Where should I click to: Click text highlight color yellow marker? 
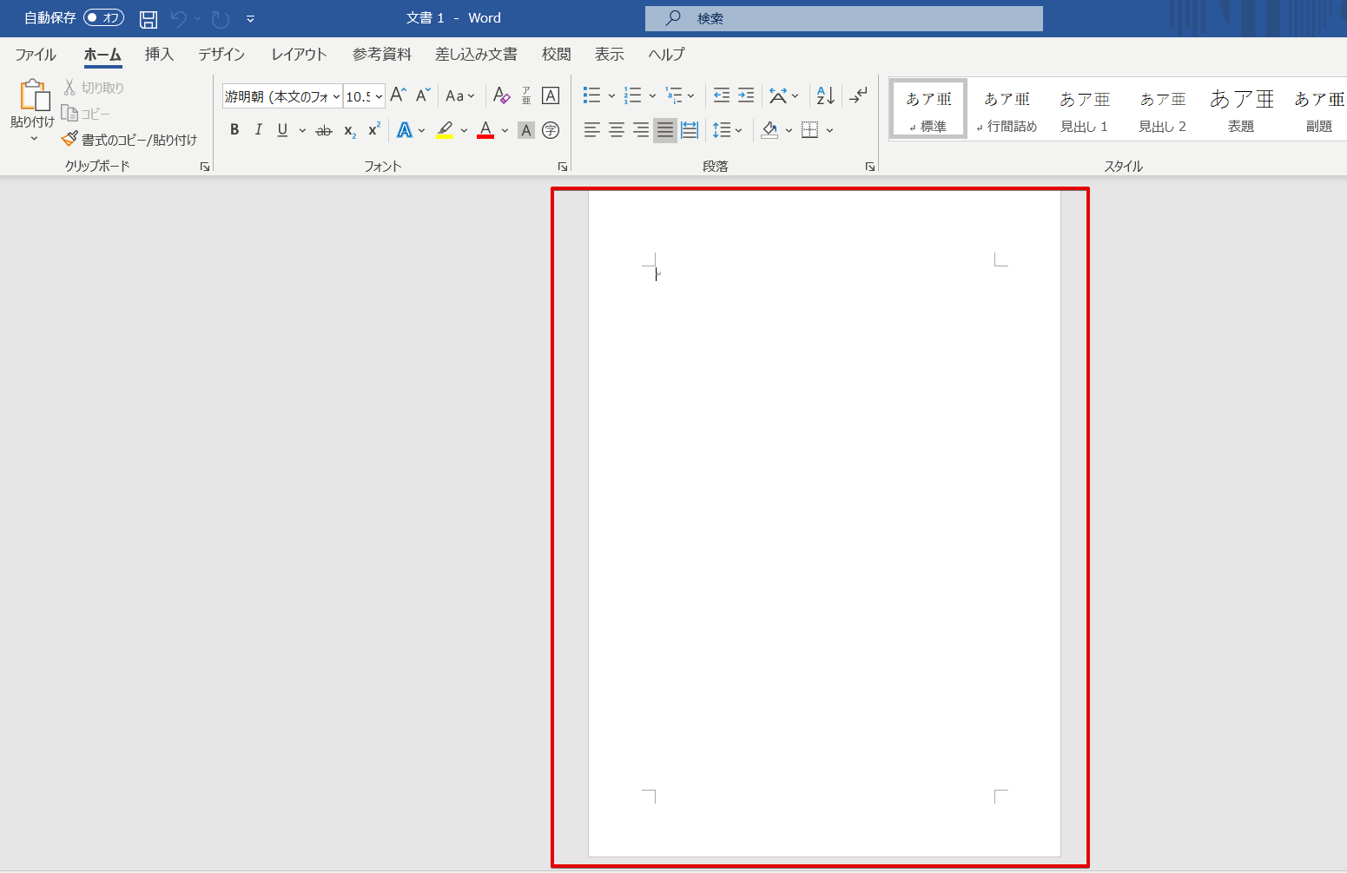[x=445, y=130]
